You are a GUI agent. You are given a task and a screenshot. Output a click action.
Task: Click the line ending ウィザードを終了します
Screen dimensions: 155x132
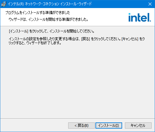(35, 43)
